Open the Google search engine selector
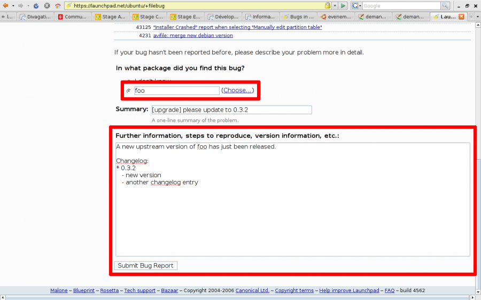The height and width of the screenshot is (300, 481). tap(356, 5)
